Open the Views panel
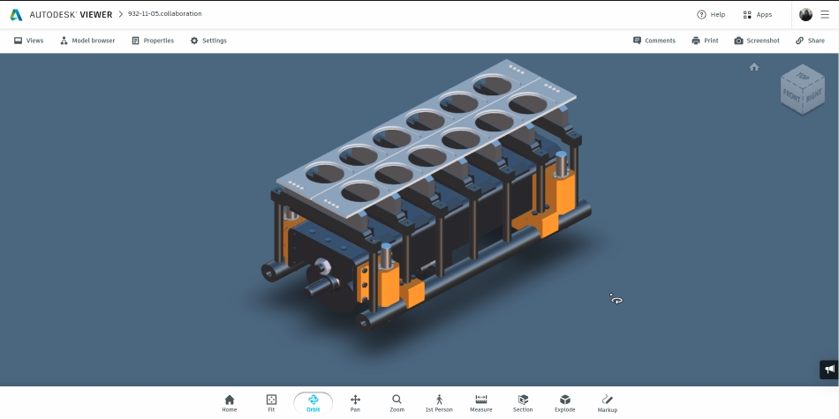The image size is (839, 419). [29, 41]
